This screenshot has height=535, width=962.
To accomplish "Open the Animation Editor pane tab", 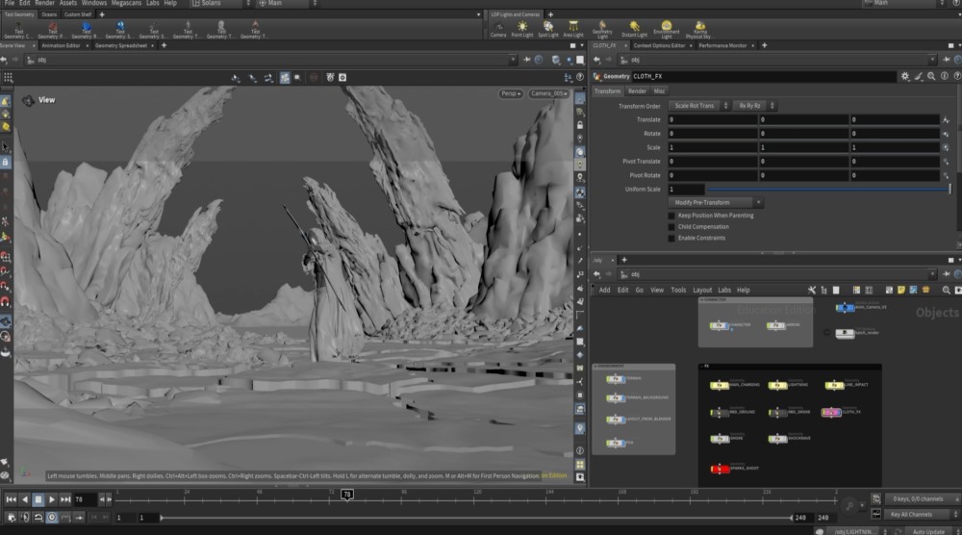I will pyautogui.click(x=61, y=45).
